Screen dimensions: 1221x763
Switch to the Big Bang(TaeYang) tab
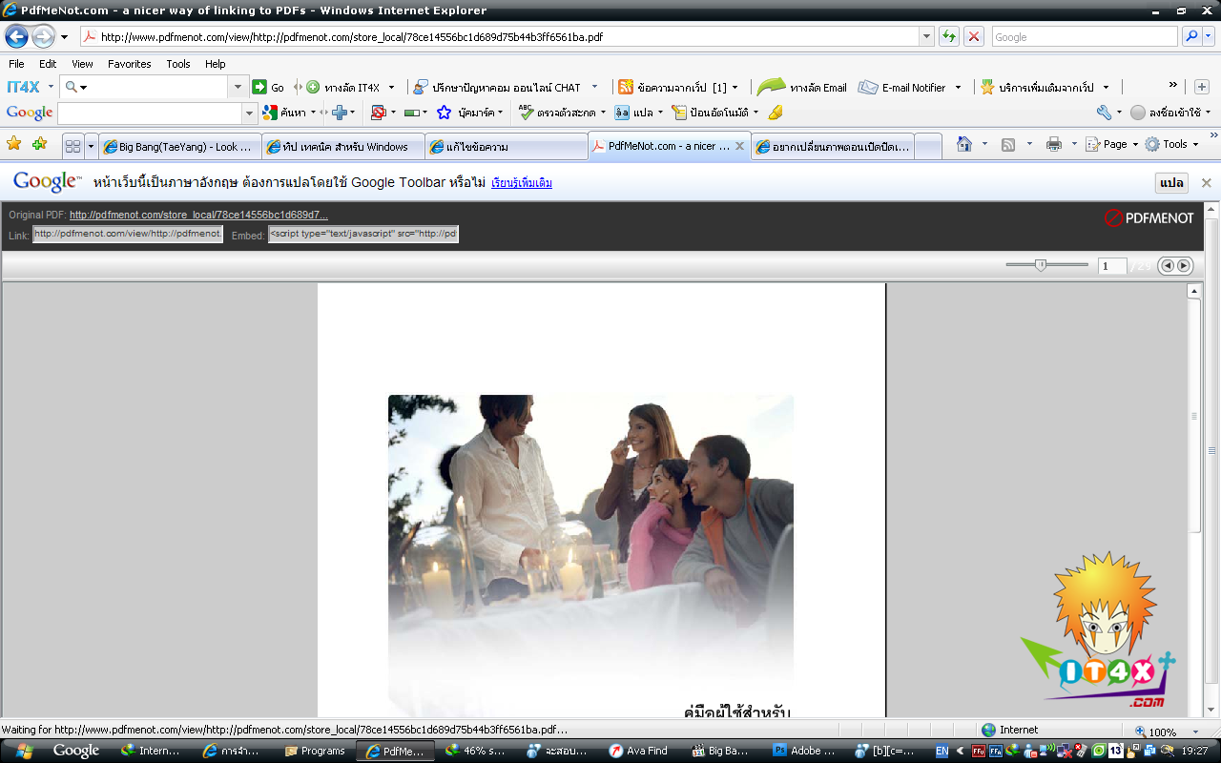pyautogui.click(x=180, y=147)
